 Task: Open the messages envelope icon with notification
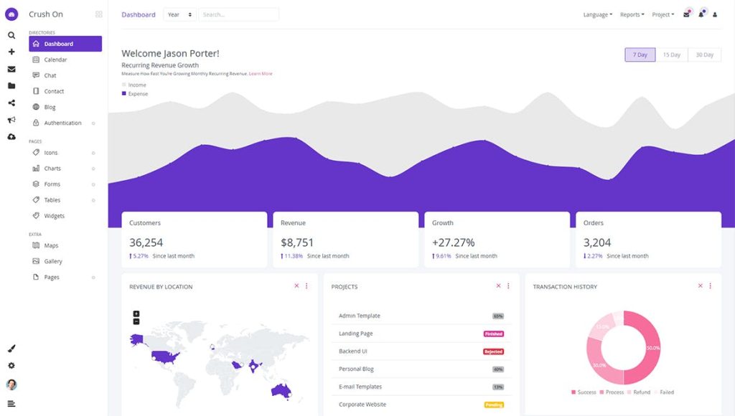pyautogui.click(x=685, y=13)
